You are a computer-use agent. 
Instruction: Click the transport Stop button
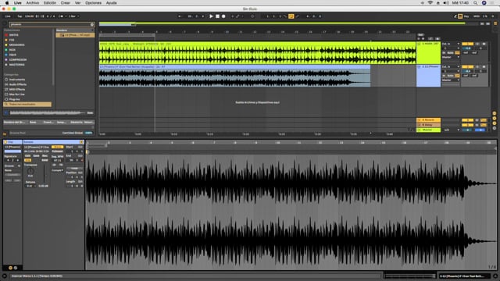[x=217, y=16]
